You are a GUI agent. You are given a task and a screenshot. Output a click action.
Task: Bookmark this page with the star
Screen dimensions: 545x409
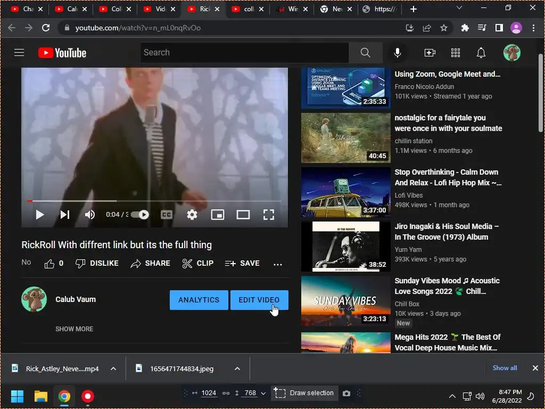[444, 28]
